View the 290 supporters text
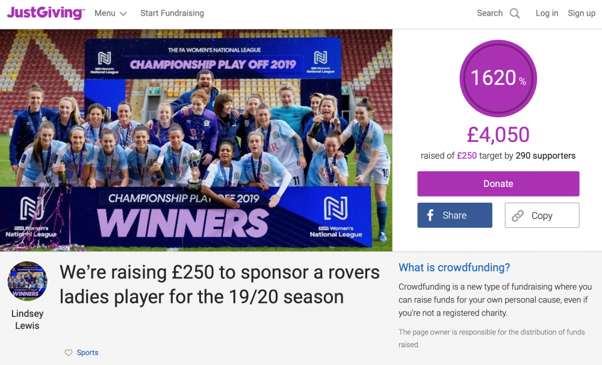This screenshot has height=365, width=602. [545, 156]
